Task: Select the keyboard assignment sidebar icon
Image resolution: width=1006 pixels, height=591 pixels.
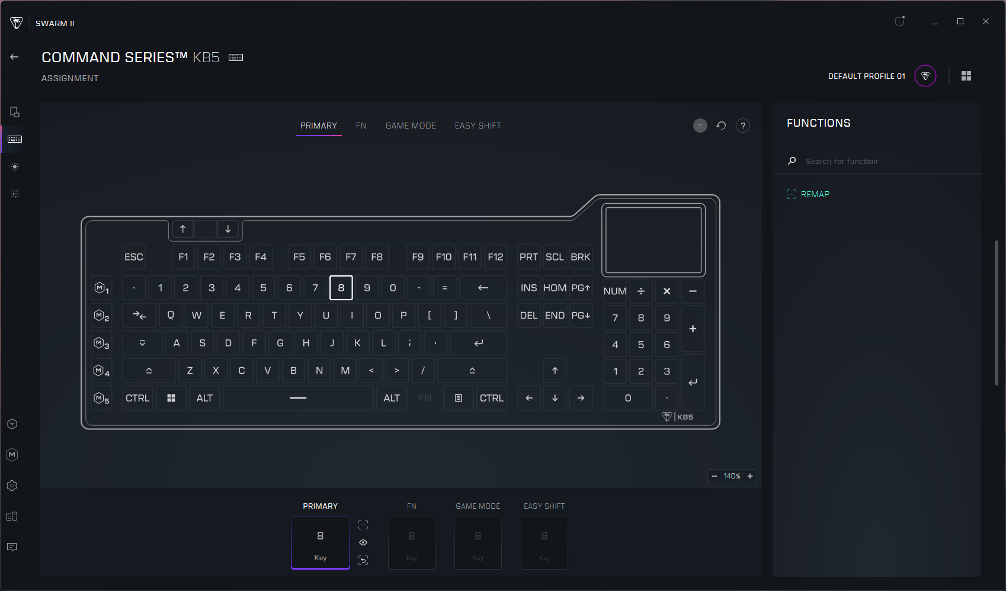Action: 15,139
